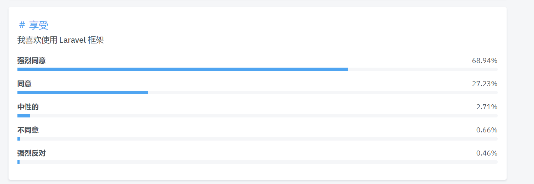Click the small blue 中性的 bar segment
Screen dimensions: 534x184
click(24, 116)
